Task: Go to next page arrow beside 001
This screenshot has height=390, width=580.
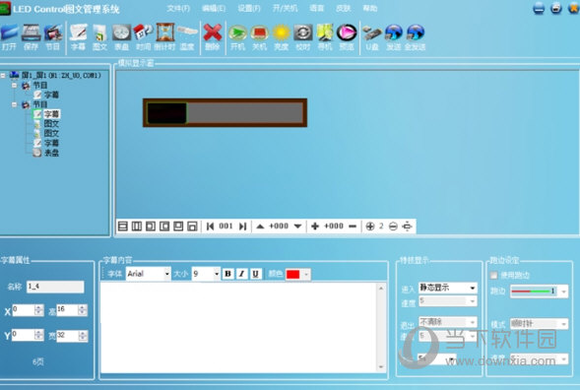Action: [x=242, y=227]
